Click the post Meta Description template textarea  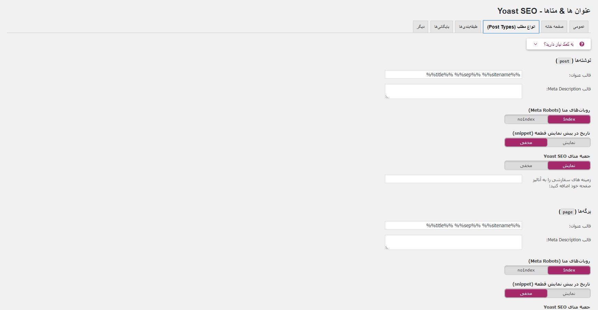click(x=453, y=91)
